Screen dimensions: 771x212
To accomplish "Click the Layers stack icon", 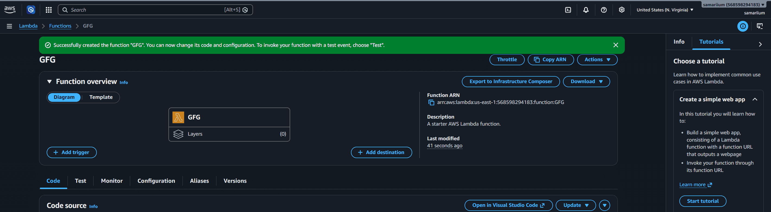I will pos(178,134).
